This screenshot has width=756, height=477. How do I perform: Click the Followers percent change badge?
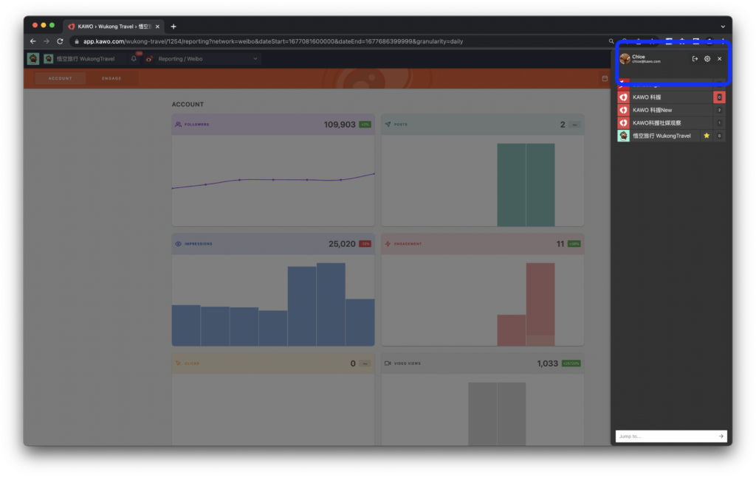[365, 125]
